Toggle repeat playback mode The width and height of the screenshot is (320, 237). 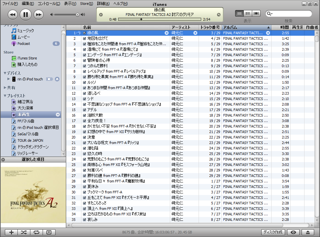36,232
